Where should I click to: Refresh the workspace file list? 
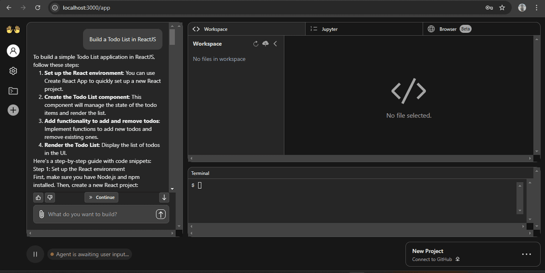(x=256, y=44)
